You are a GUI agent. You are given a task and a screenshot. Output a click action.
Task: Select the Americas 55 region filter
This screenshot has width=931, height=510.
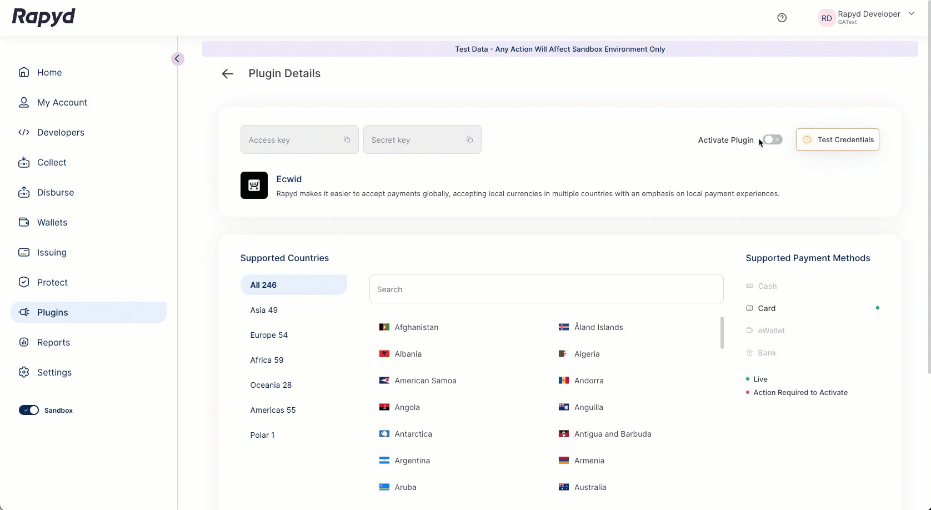pyautogui.click(x=273, y=410)
